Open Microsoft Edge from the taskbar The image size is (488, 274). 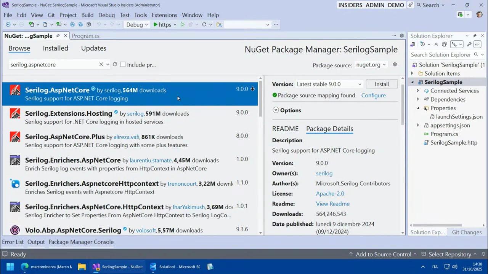25,267
